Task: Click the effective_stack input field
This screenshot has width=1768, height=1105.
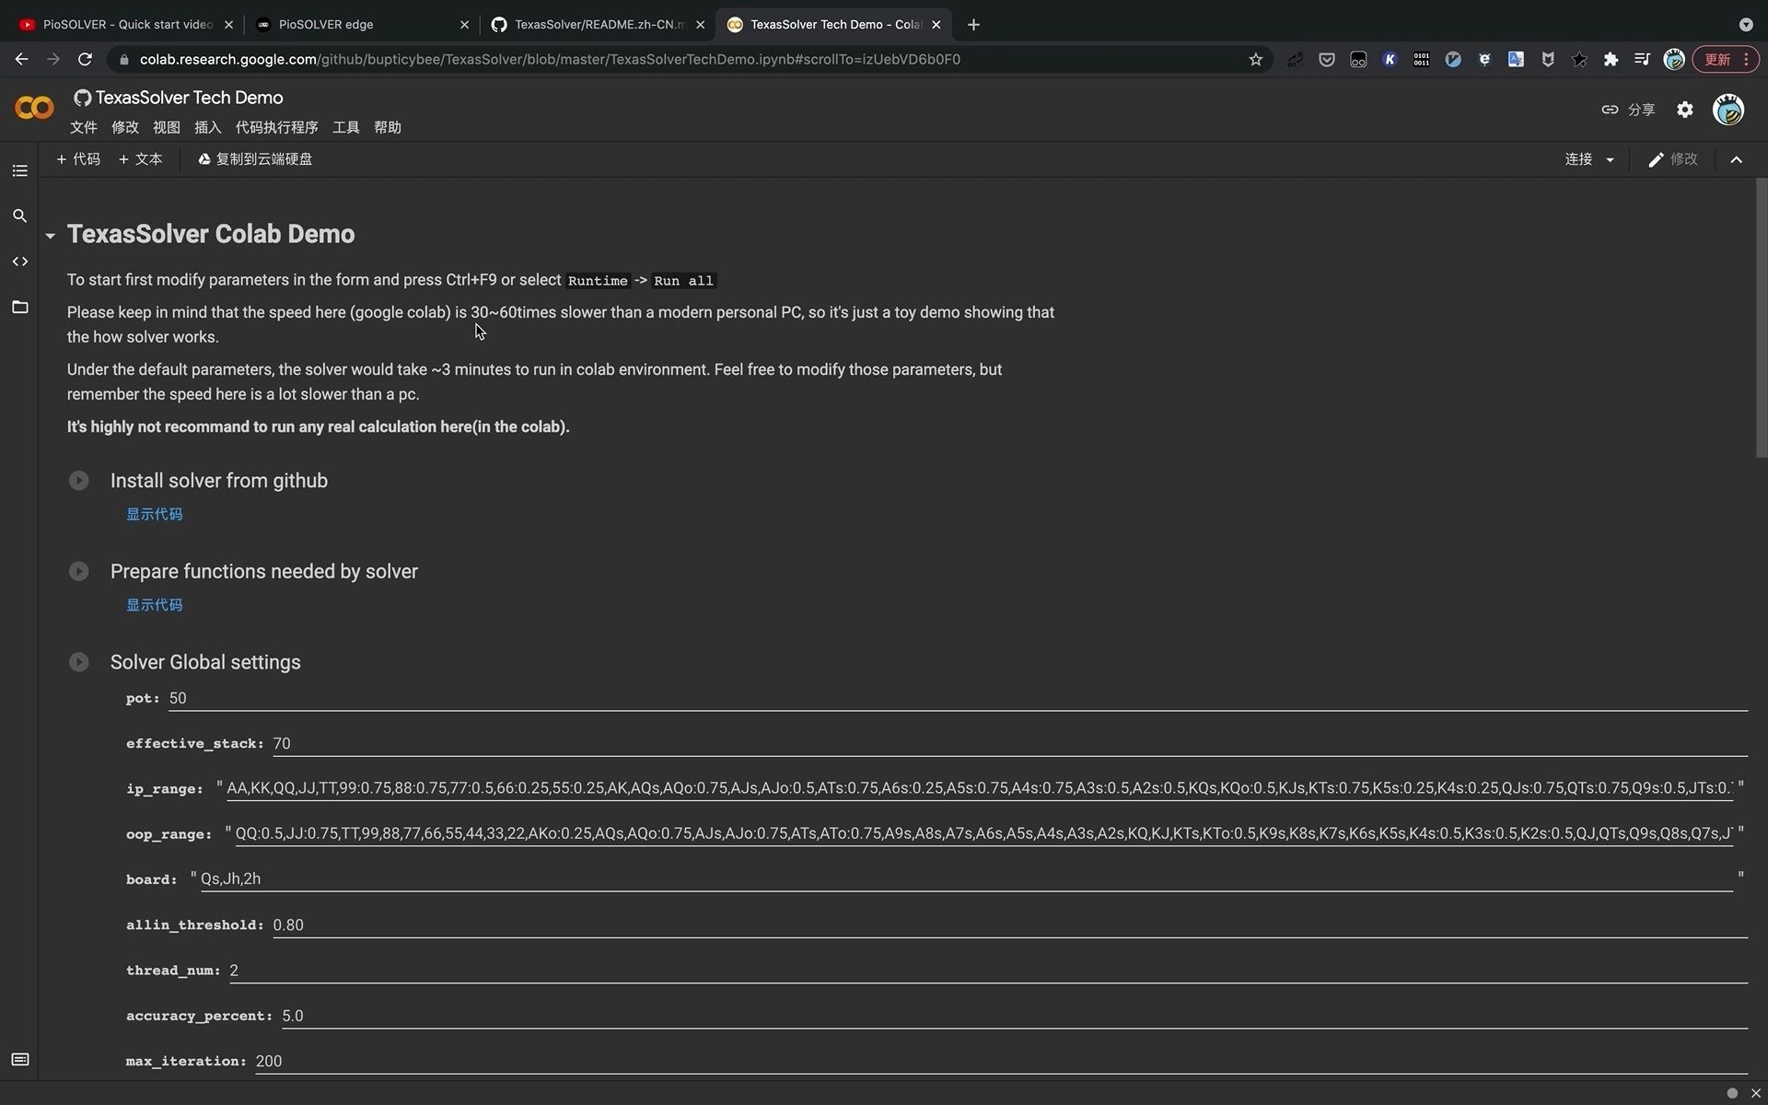Action: coord(1010,744)
